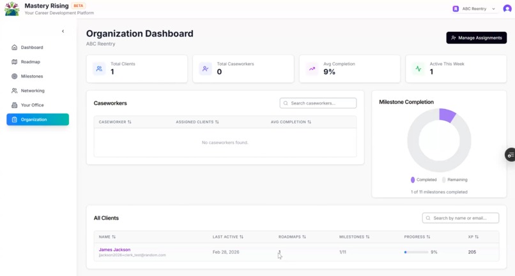Open the Dashboard sidebar item
This screenshot has height=276, width=515.
click(38, 47)
